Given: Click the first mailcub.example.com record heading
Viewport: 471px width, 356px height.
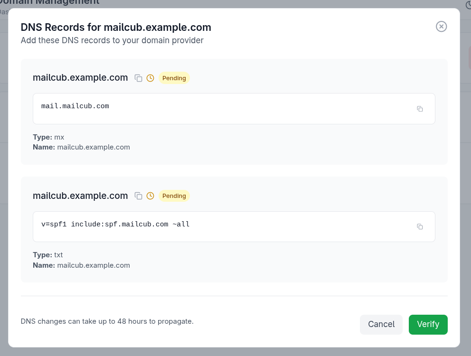Looking at the screenshot, I should tap(80, 77).
